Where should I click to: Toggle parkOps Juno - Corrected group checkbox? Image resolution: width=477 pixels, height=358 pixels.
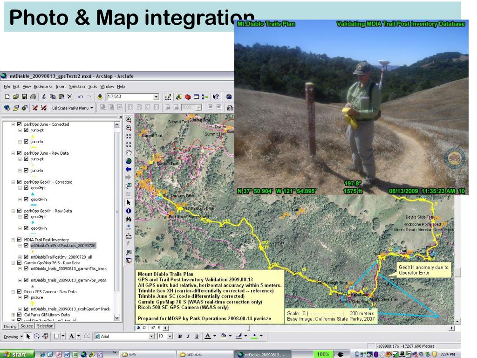(x=20, y=124)
